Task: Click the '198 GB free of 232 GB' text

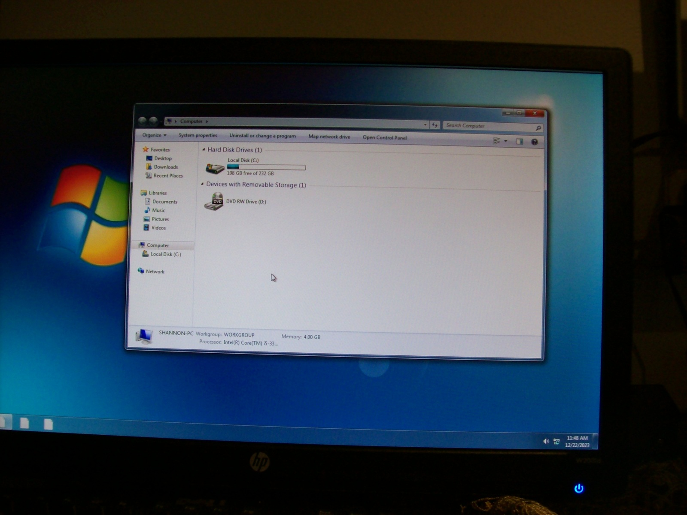Action: click(x=250, y=173)
